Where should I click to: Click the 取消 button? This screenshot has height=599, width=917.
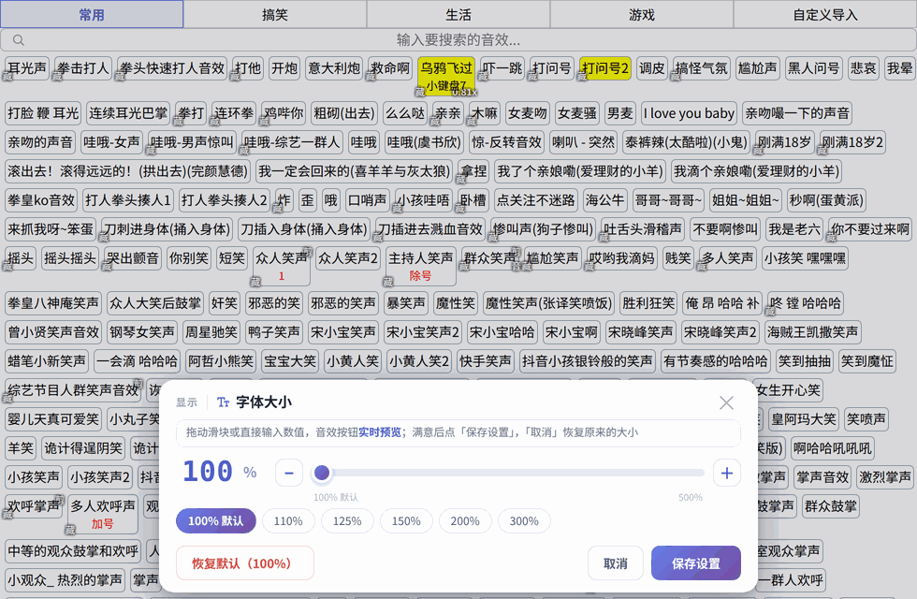point(616,563)
